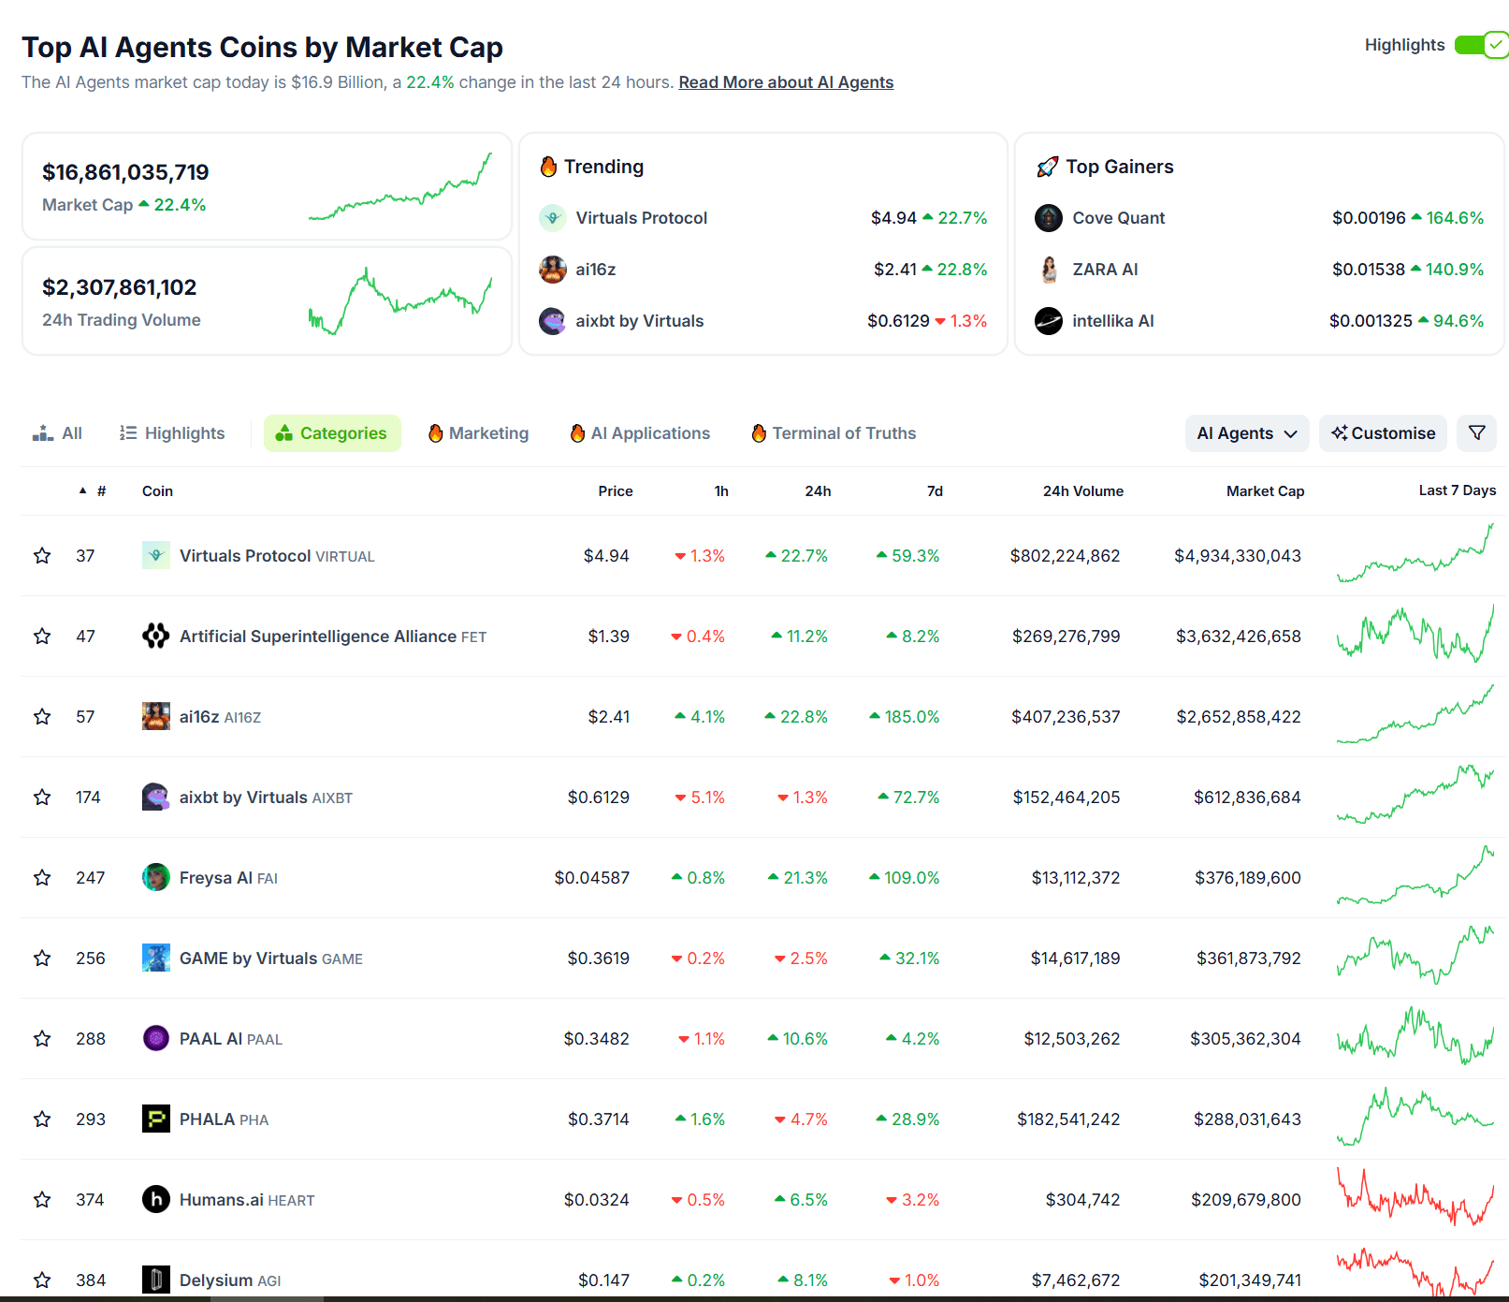The width and height of the screenshot is (1509, 1302).
Task: Click the GAME by Virtuals logo
Action: click(156, 958)
